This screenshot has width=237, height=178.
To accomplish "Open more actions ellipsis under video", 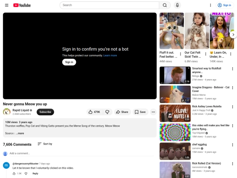I will 153,112.
